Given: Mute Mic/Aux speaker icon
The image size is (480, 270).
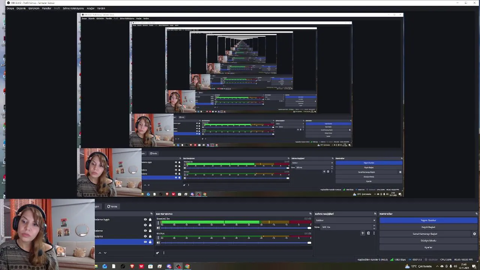Looking at the screenshot, I should [x=158, y=243].
